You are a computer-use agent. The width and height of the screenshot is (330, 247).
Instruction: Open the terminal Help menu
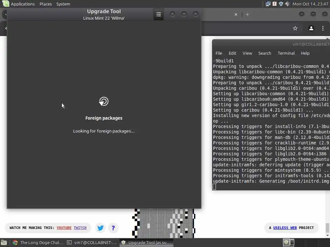pos(305,53)
